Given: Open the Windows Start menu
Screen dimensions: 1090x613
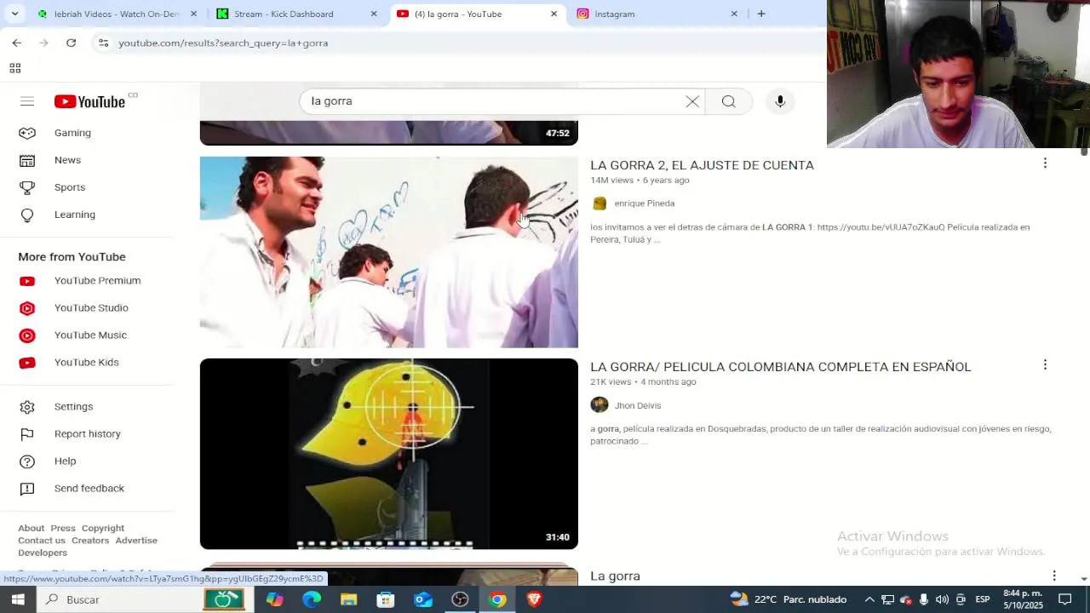Looking at the screenshot, I should coord(17,599).
